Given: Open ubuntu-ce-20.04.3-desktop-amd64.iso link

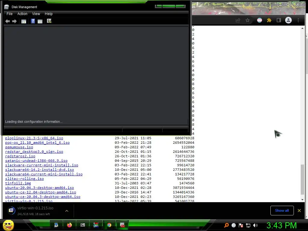Looking at the screenshot, I should click(x=43, y=197).
